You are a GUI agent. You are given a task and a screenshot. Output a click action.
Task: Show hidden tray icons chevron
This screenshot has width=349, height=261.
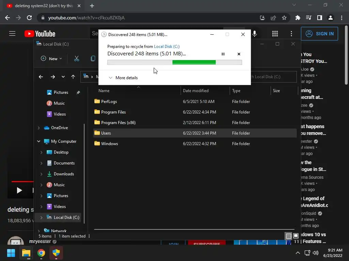pos(298,253)
